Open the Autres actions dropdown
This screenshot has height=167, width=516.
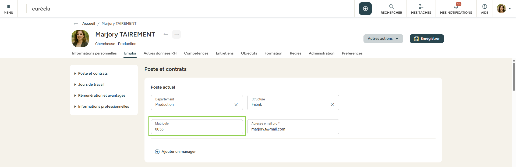coord(383,39)
